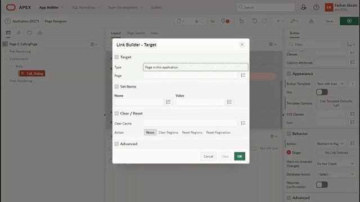This screenshot has height=202, width=360.
Task: Switch to the Page Search tab
Action: 136,33
